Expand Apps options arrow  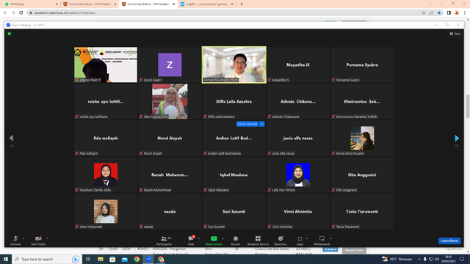coord(307,238)
